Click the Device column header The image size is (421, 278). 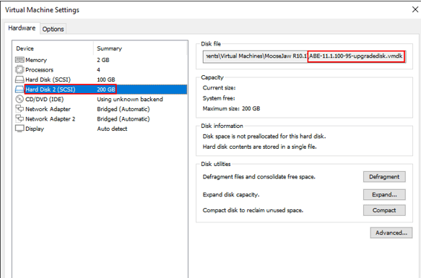coord(25,48)
